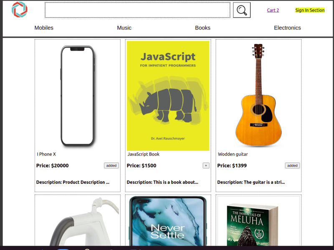The width and height of the screenshot is (334, 250).
Task: Focus the search input field
Action: pos(137,10)
